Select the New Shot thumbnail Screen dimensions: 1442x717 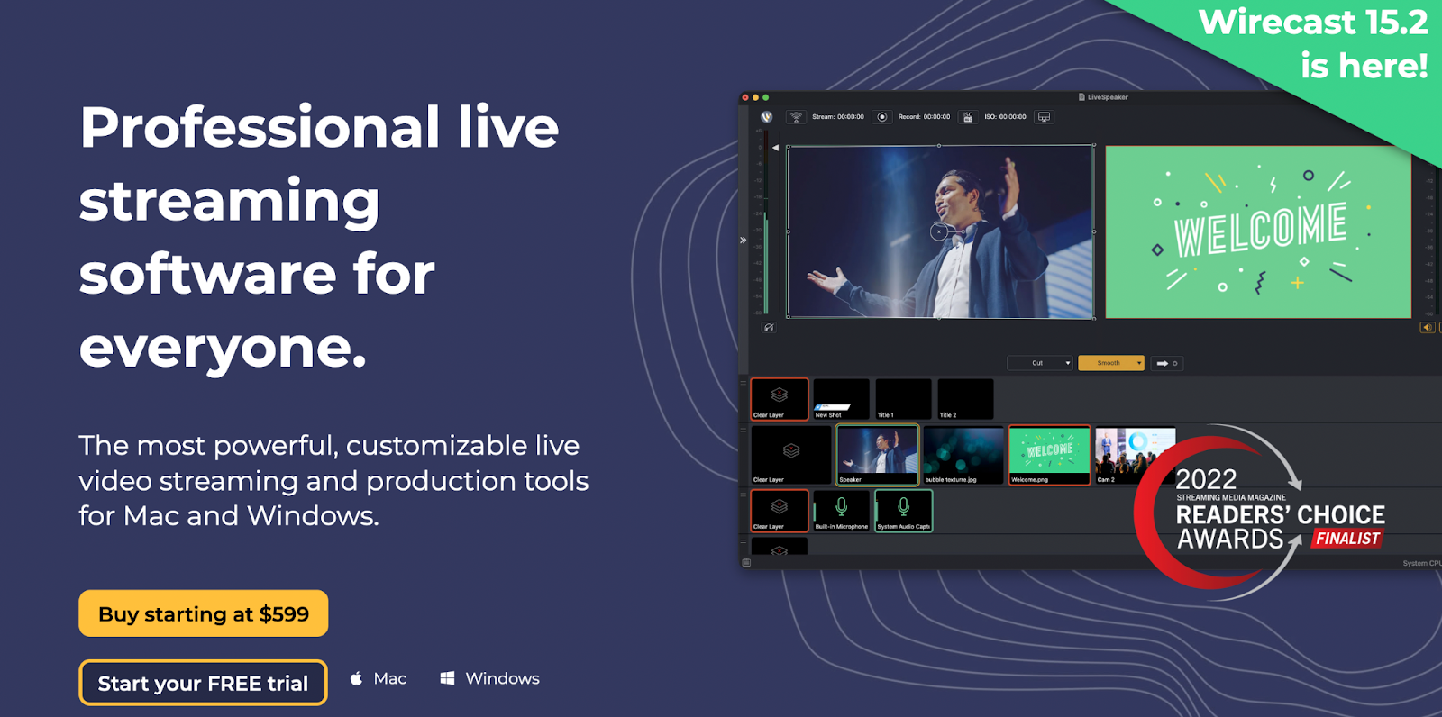tap(842, 399)
